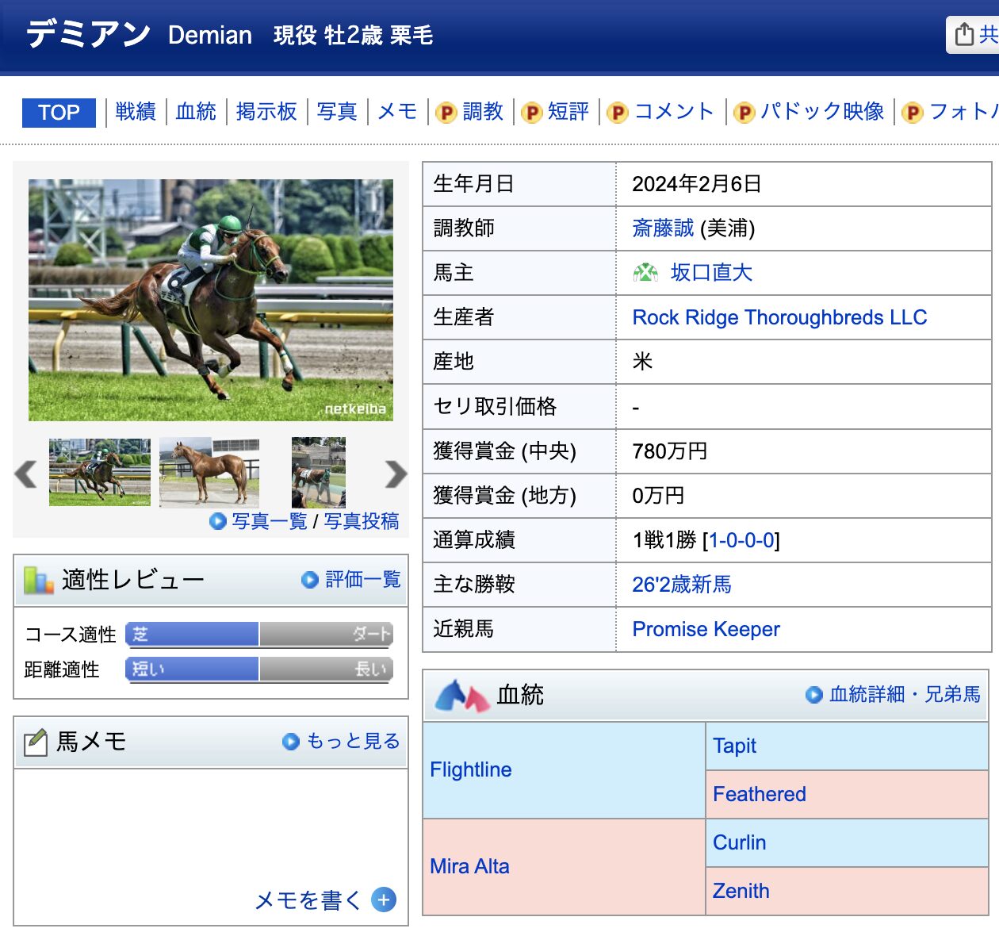Click premium P icon beside コメント

pyautogui.click(x=618, y=113)
